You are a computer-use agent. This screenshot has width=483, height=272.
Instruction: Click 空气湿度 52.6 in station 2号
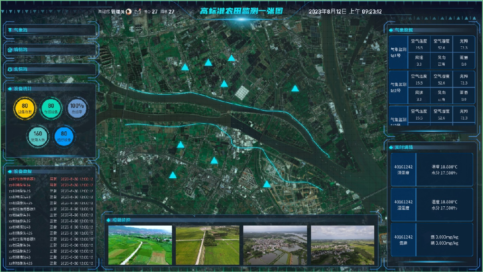coord(441,80)
